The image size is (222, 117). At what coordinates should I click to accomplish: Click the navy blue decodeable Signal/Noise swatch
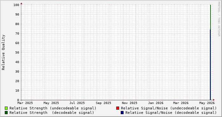[122, 113]
